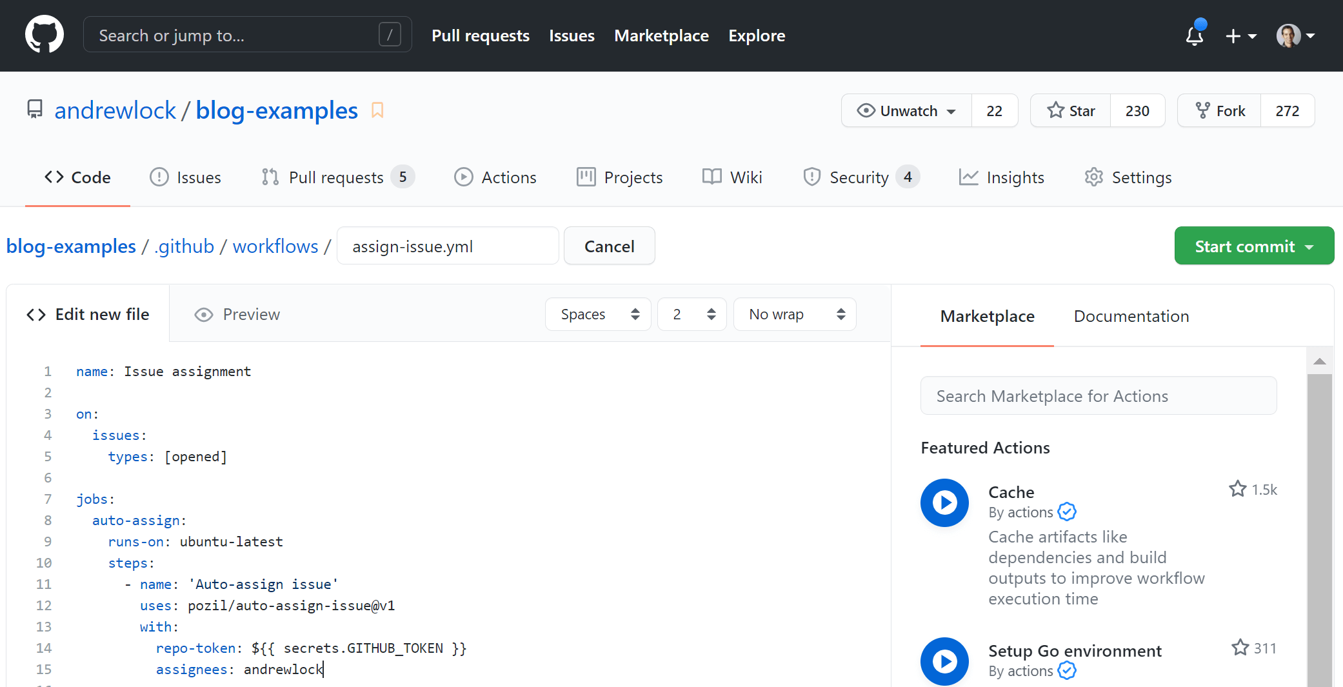
Task: Open the Unwatch dropdown
Action: [x=906, y=110]
